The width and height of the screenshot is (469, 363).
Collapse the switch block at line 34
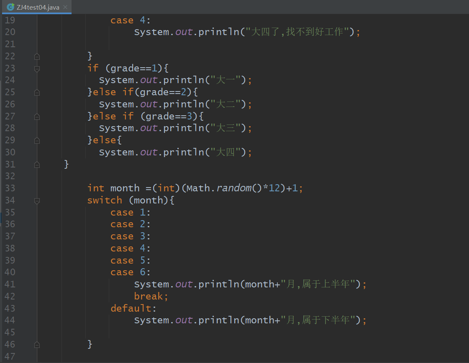pos(37,201)
